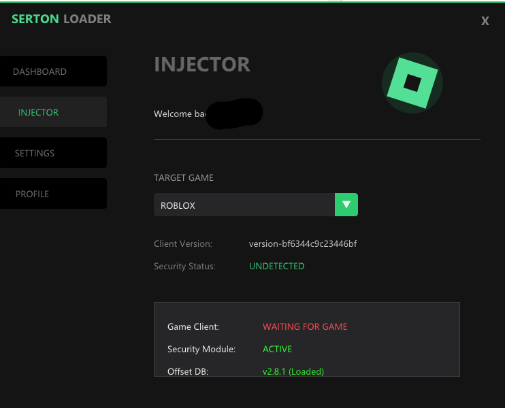Screen dimensions: 505x408
Task: Click the Offset DB label
Action: tap(188, 371)
